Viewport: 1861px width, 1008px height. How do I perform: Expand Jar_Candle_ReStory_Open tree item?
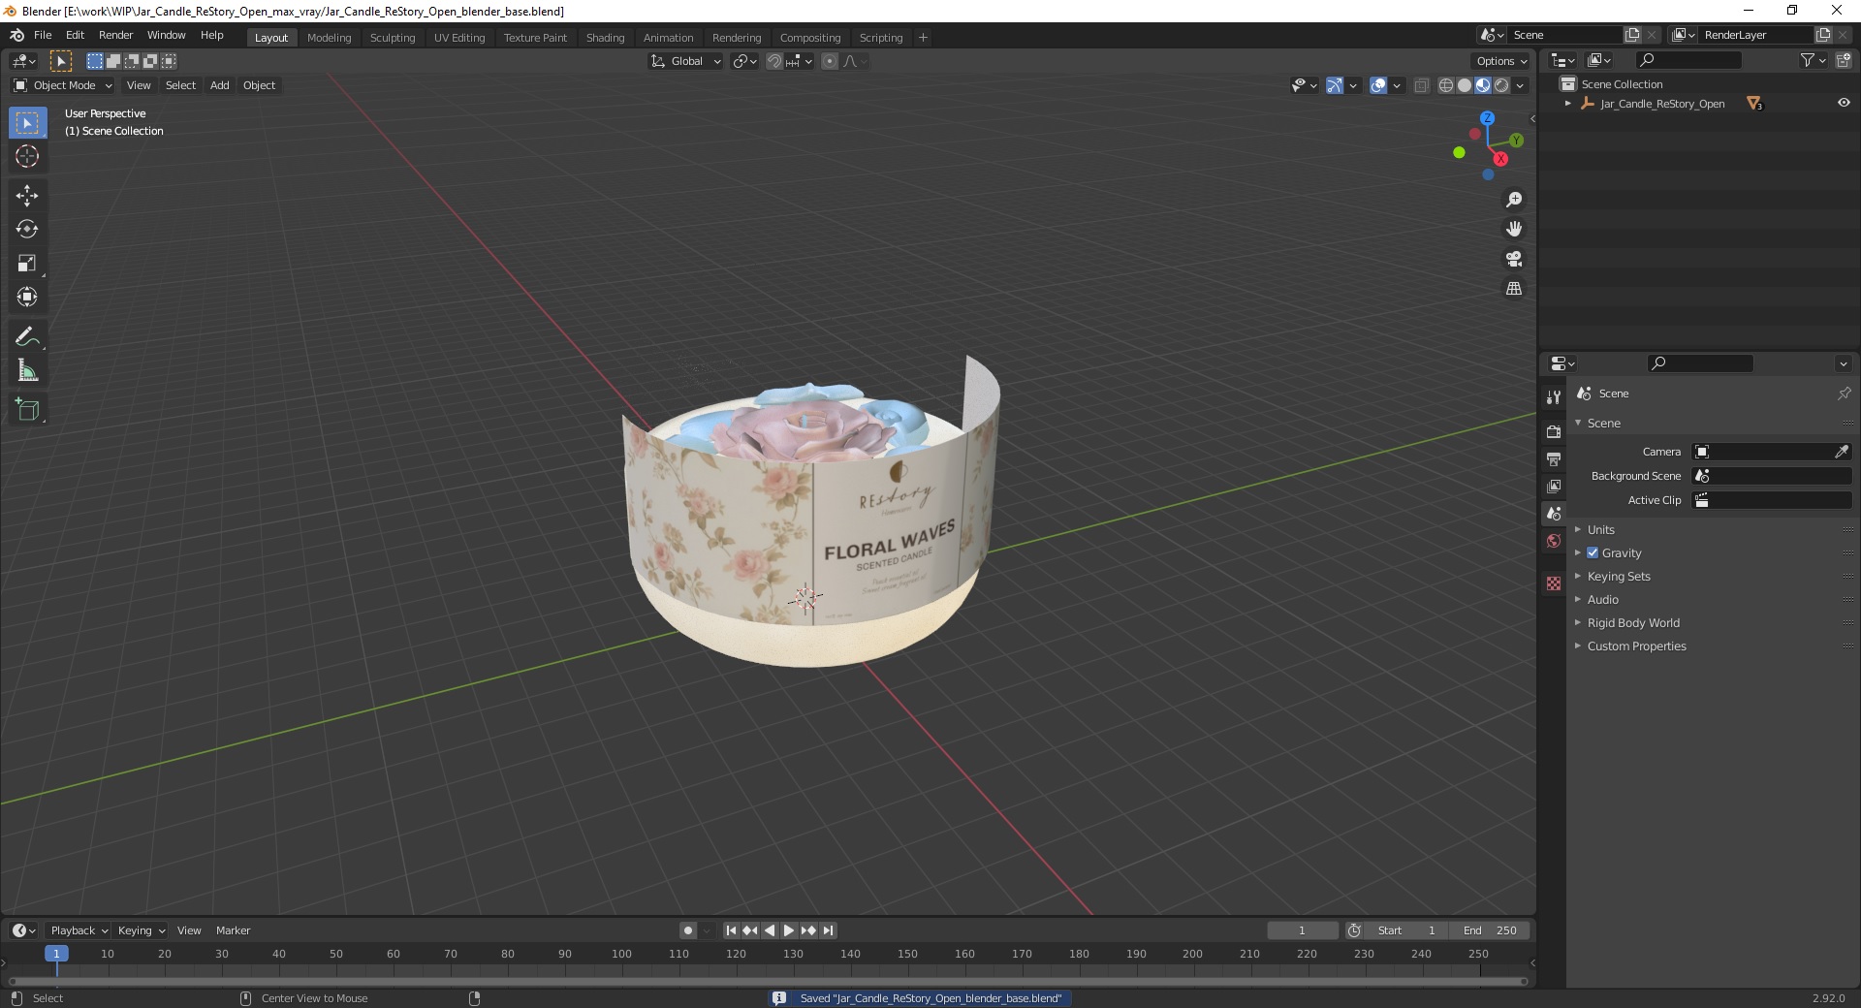click(x=1568, y=103)
